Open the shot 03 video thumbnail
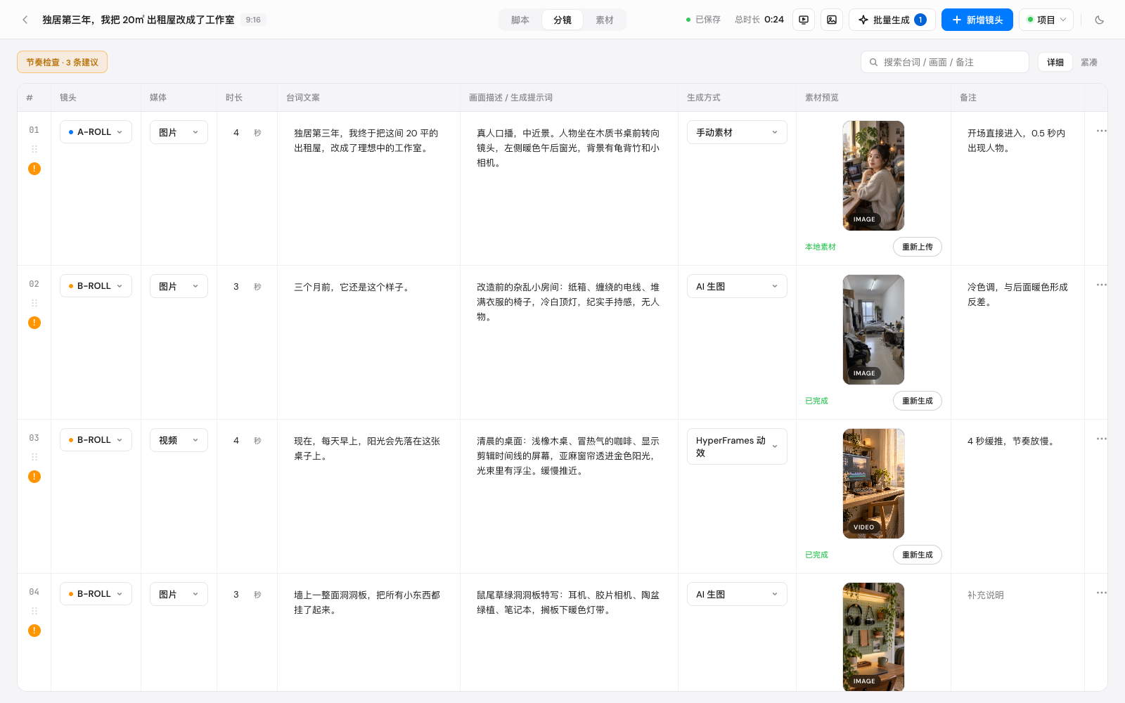The image size is (1125, 703). 874,484
